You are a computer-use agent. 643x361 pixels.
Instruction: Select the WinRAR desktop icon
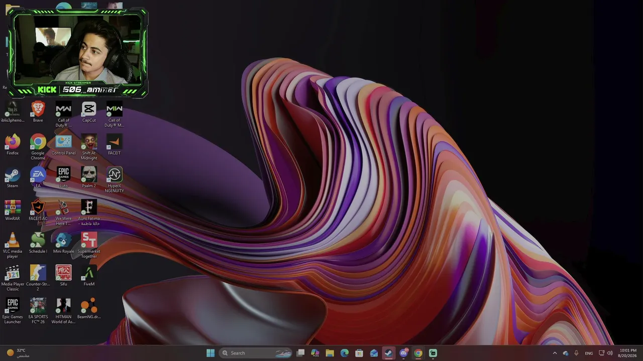[13, 210]
